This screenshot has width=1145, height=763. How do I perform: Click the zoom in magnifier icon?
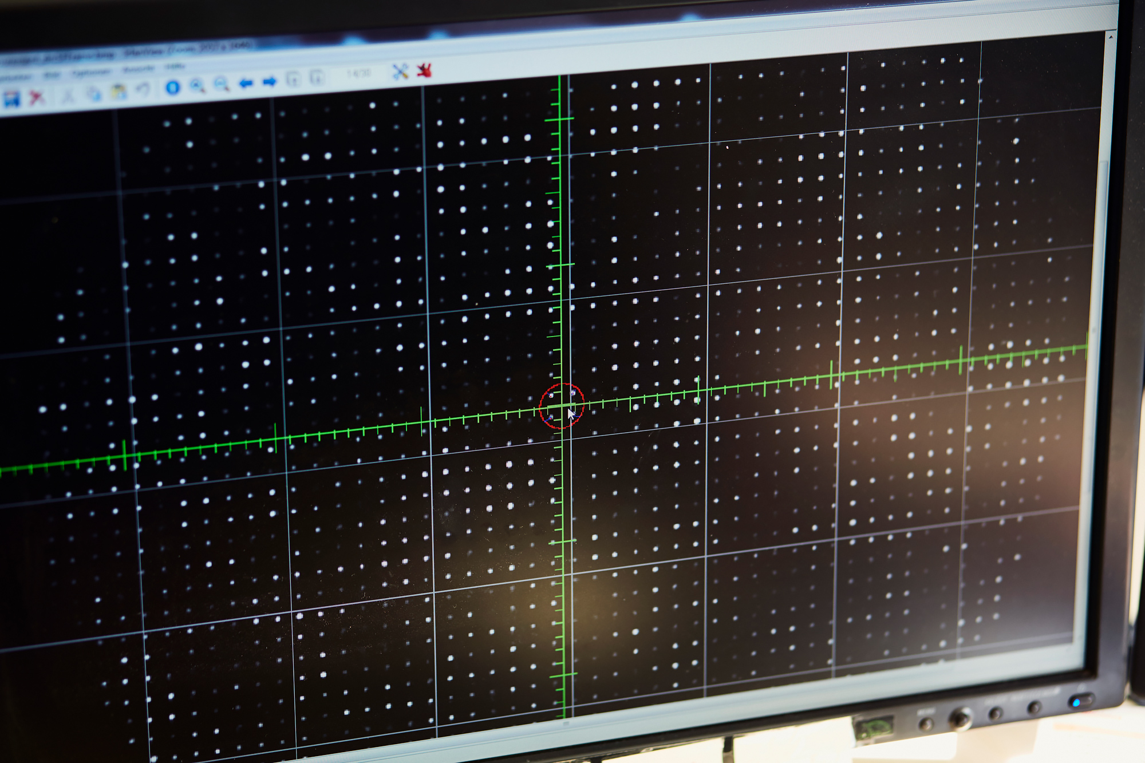[x=198, y=86]
